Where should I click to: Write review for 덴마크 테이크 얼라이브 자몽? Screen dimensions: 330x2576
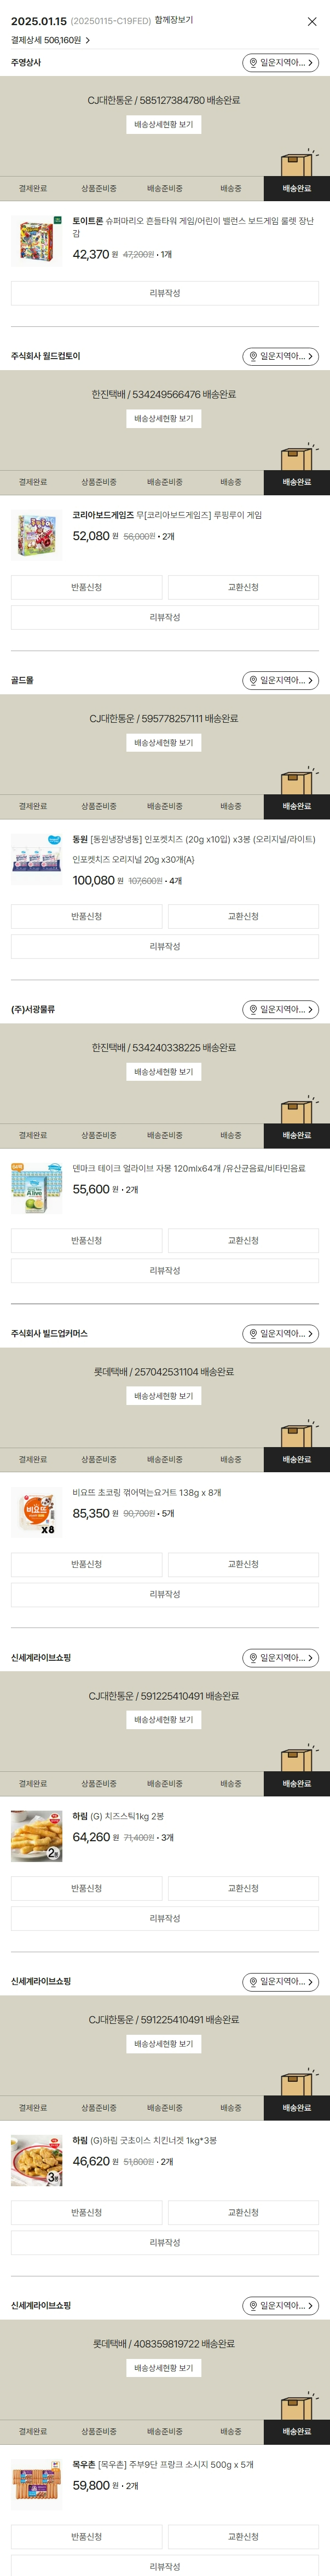click(165, 1271)
